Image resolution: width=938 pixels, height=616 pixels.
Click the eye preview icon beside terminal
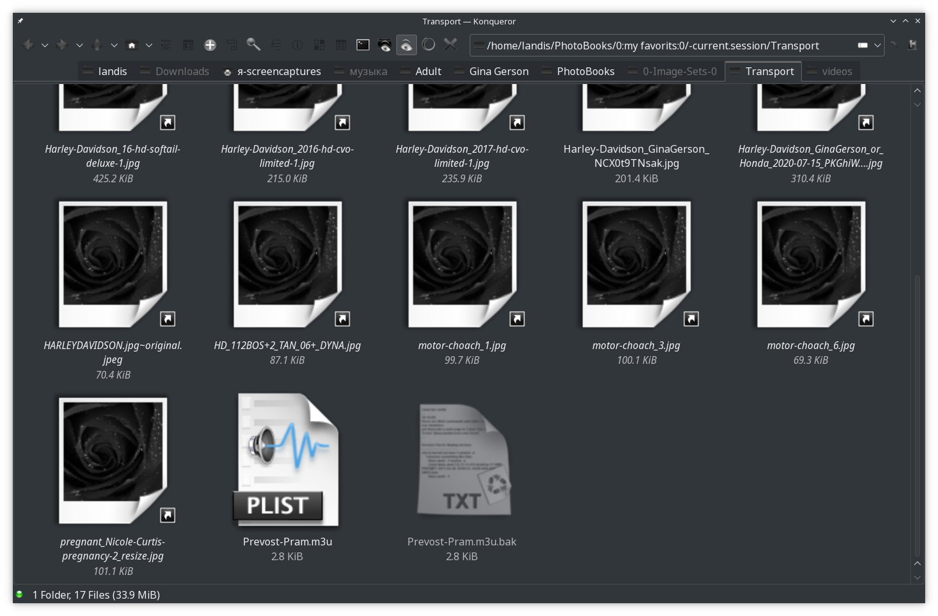point(385,45)
